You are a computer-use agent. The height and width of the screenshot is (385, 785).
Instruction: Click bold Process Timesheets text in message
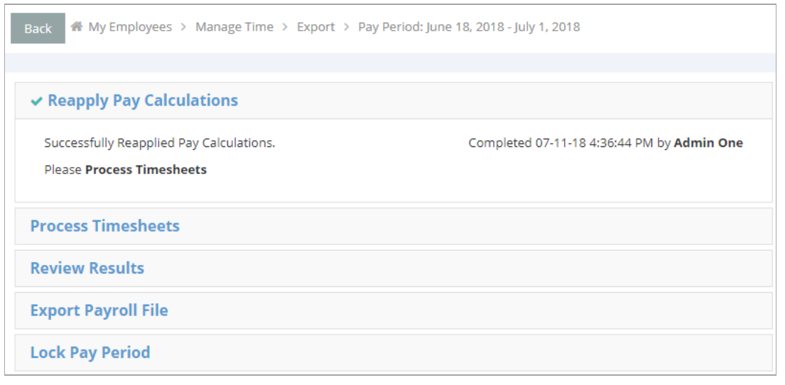click(146, 170)
